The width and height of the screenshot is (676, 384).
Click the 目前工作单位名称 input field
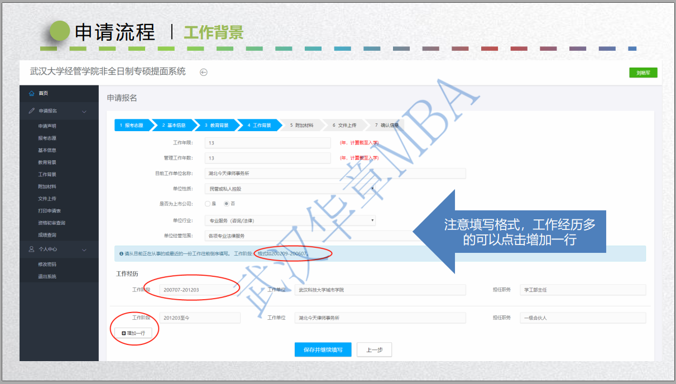[335, 174]
